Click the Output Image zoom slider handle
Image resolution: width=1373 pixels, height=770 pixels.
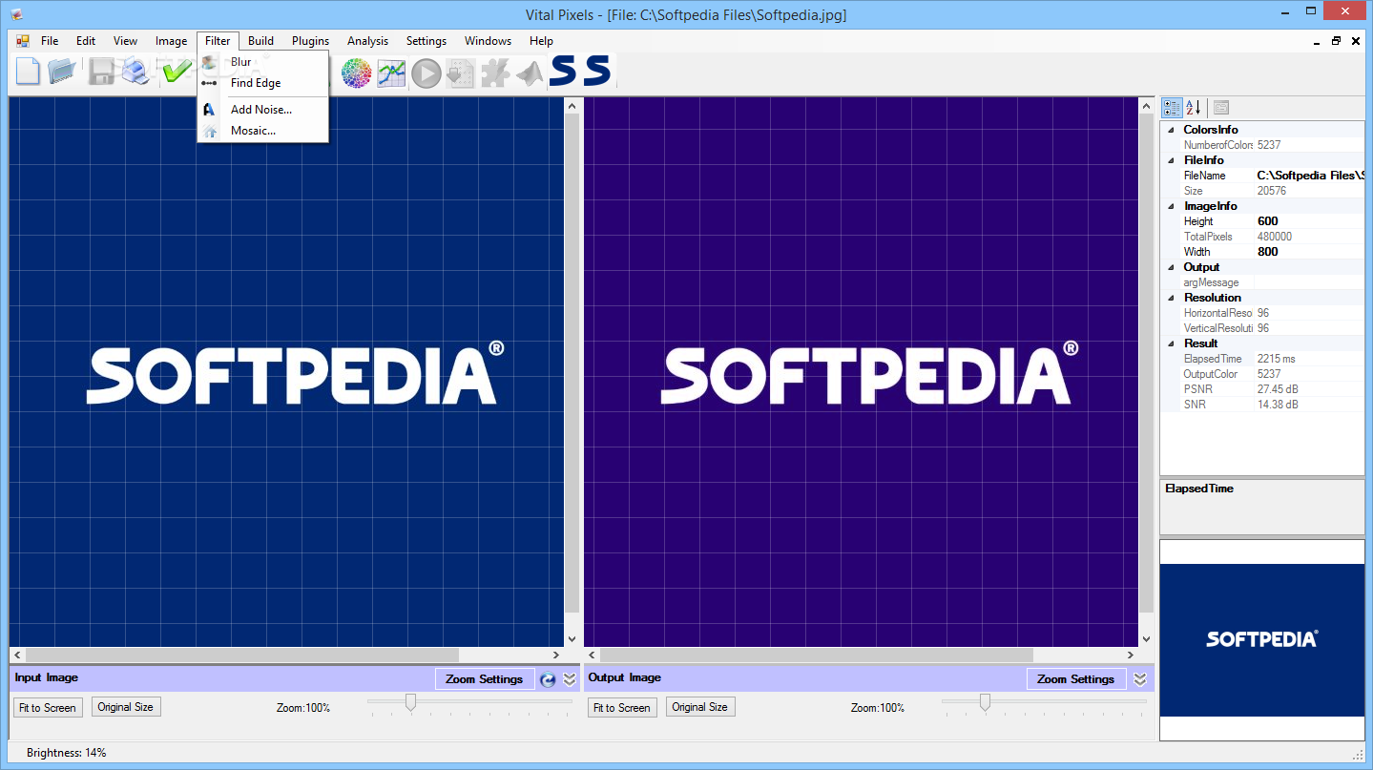(985, 703)
